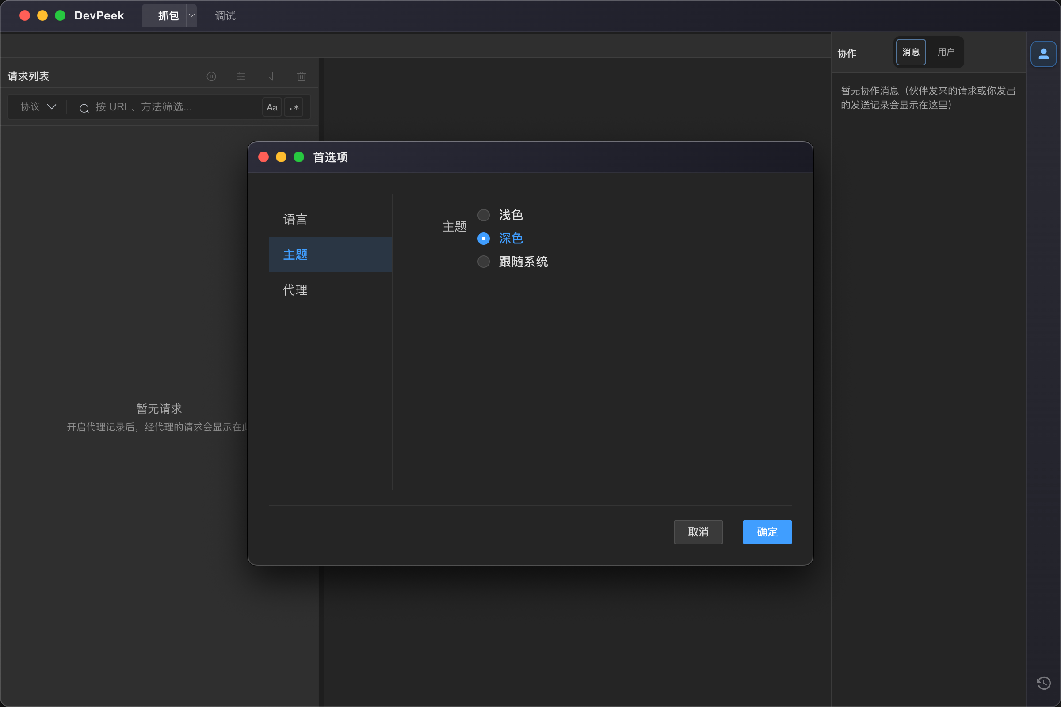Open the user profile icon

pyautogui.click(x=1043, y=54)
